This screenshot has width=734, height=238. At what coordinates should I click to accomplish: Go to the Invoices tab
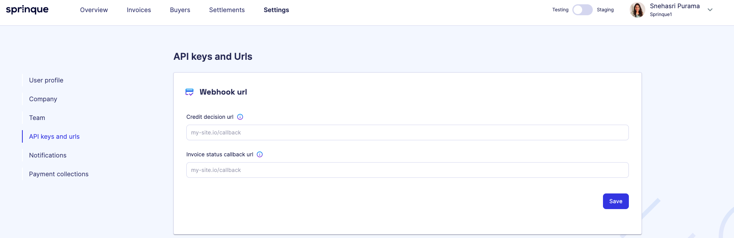pyautogui.click(x=139, y=10)
